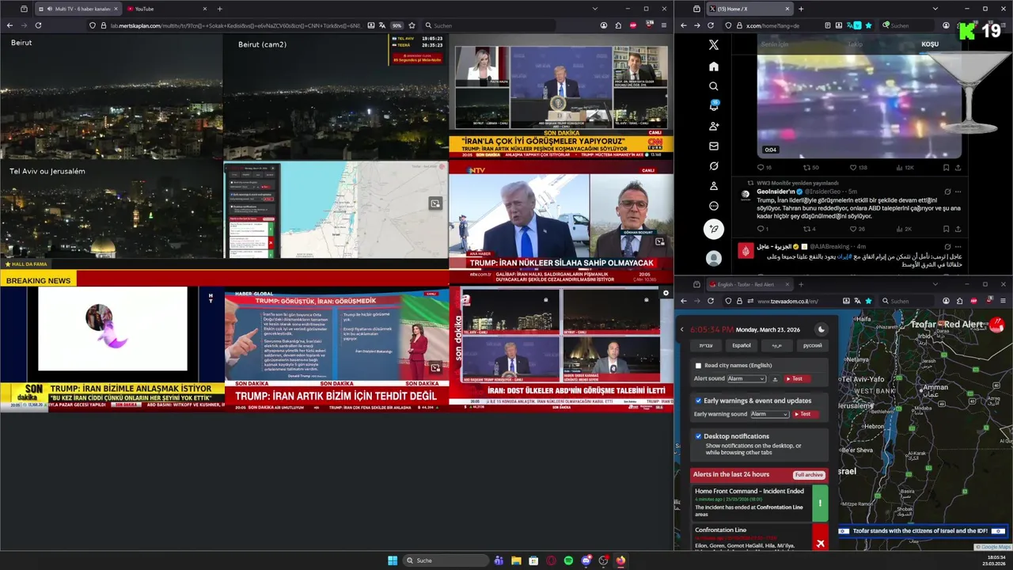Test the Alert sound
The height and width of the screenshot is (570, 1013).
point(797,379)
